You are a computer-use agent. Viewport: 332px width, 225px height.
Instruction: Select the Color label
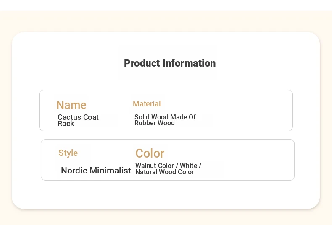150,153
